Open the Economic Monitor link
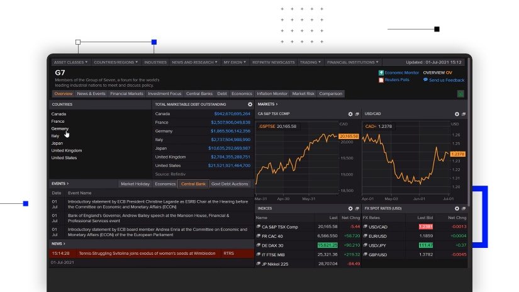Viewport: 519px width, 292px height. (x=401, y=72)
